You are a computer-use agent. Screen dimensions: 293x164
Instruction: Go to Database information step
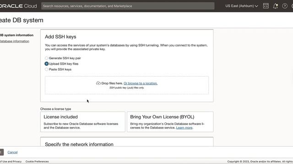click(x=14, y=41)
